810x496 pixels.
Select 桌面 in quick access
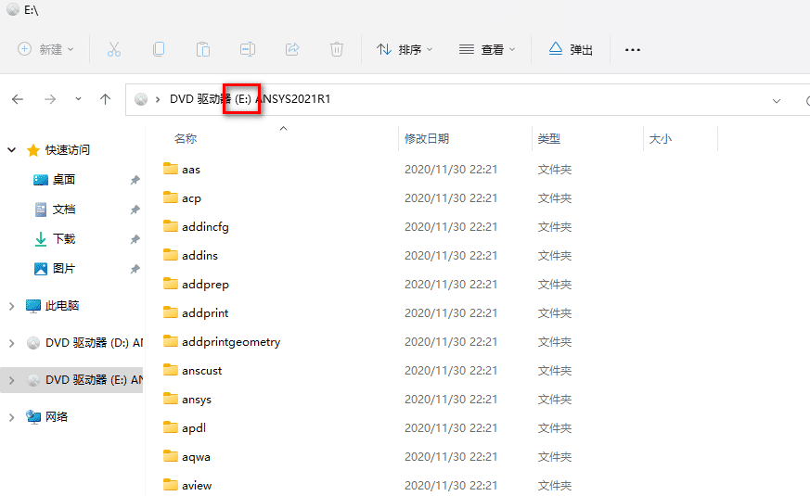pyautogui.click(x=64, y=180)
